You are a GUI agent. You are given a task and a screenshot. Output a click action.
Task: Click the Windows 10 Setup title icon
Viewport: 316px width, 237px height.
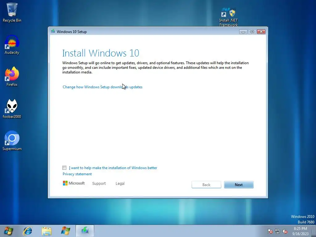point(53,31)
